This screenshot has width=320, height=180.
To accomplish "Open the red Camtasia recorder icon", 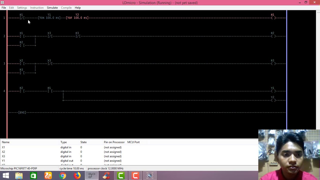I will (135, 176).
